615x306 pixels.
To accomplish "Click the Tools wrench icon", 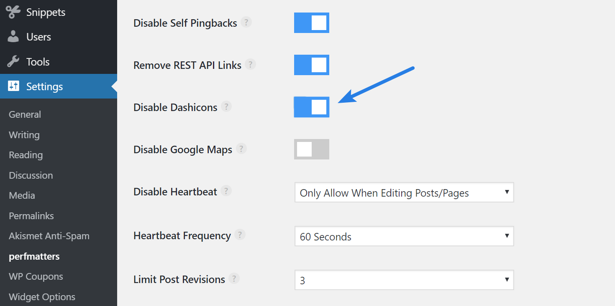I will click(13, 62).
